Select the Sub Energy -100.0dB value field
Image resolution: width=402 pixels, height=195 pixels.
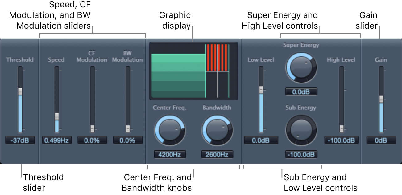(x=301, y=154)
